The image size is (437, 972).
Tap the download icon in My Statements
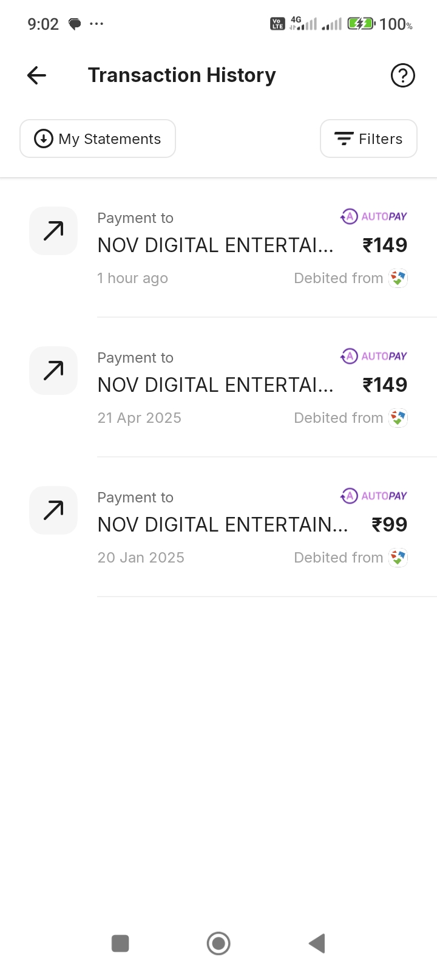tap(44, 139)
